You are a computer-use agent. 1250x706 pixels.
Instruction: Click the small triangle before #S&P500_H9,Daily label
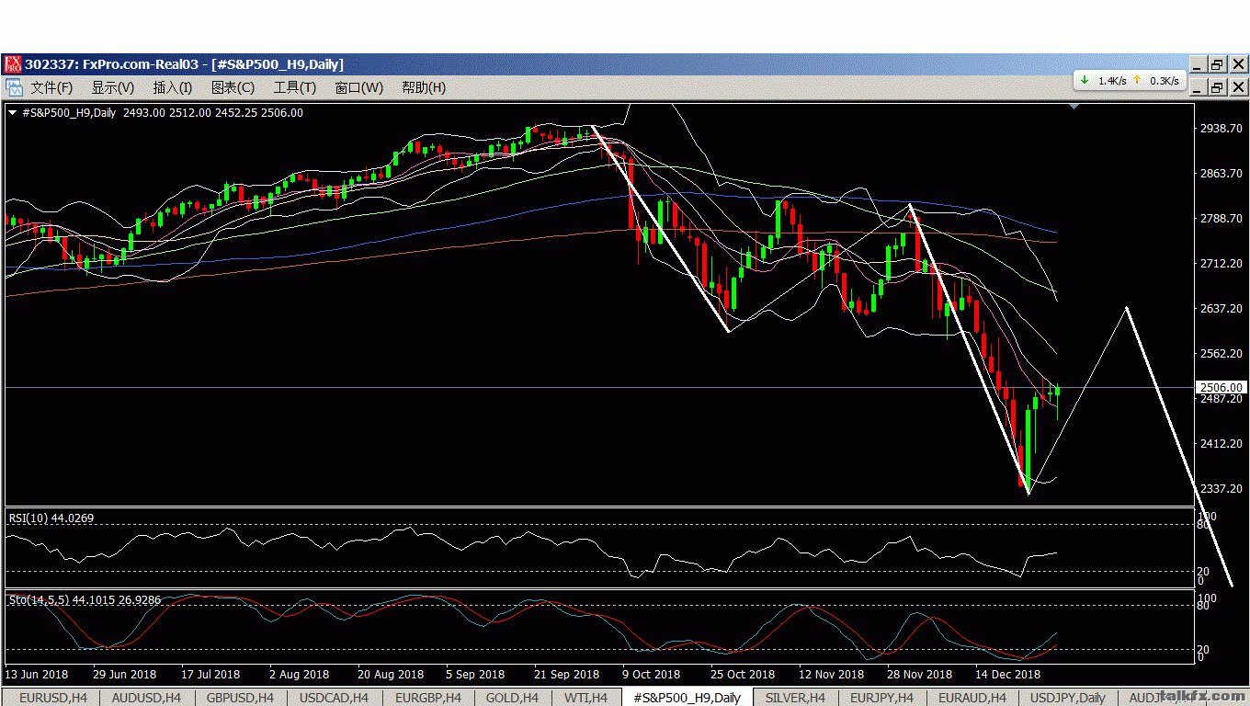(x=12, y=113)
